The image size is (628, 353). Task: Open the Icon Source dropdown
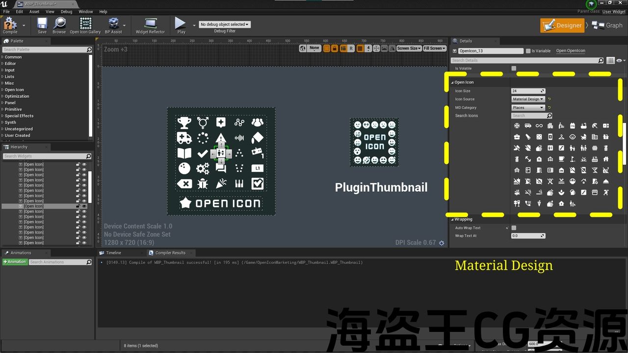(528, 99)
